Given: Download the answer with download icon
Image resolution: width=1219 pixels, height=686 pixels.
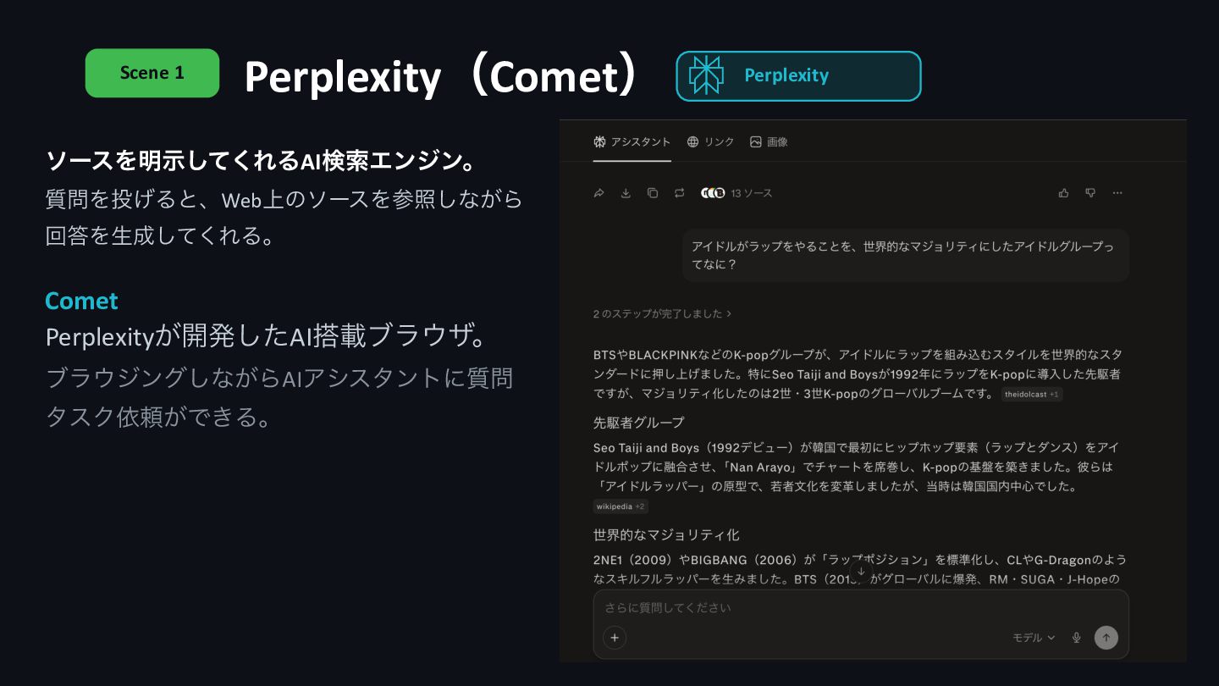Looking at the screenshot, I should tap(626, 193).
